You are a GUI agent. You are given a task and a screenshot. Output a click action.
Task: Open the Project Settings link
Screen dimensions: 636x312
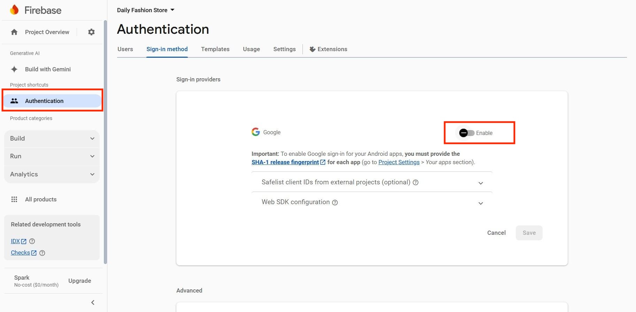click(399, 162)
